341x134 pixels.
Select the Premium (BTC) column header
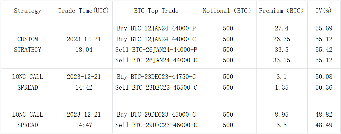[x=281, y=11]
